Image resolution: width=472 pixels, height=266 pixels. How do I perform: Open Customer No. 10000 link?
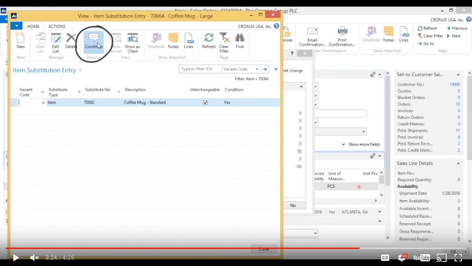[x=455, y=84]
